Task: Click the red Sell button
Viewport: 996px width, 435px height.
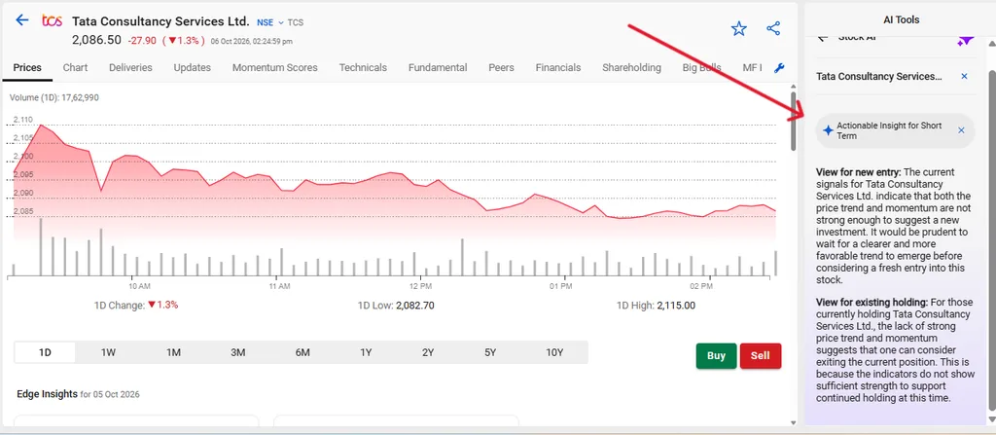Action: point(761,356)
